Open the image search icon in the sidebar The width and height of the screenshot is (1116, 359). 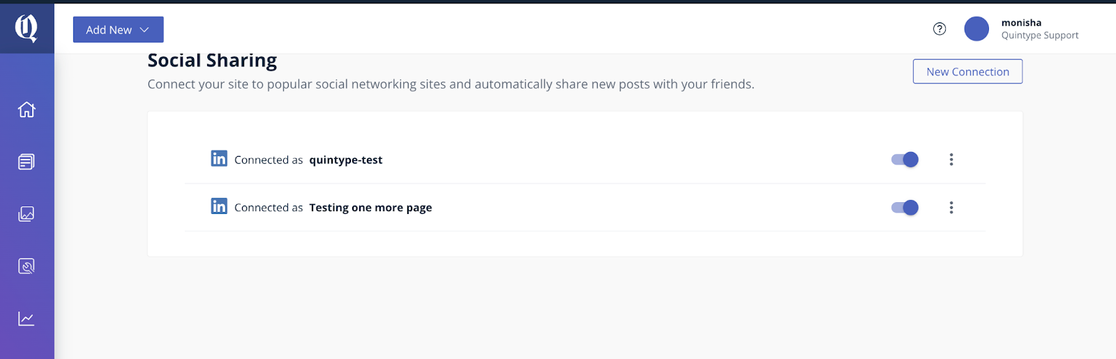(27, 266)
